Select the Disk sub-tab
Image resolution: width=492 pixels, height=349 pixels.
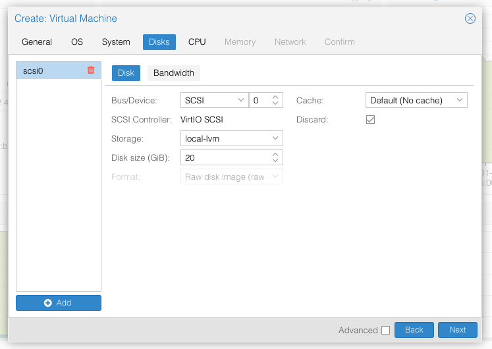click(126, 73)
